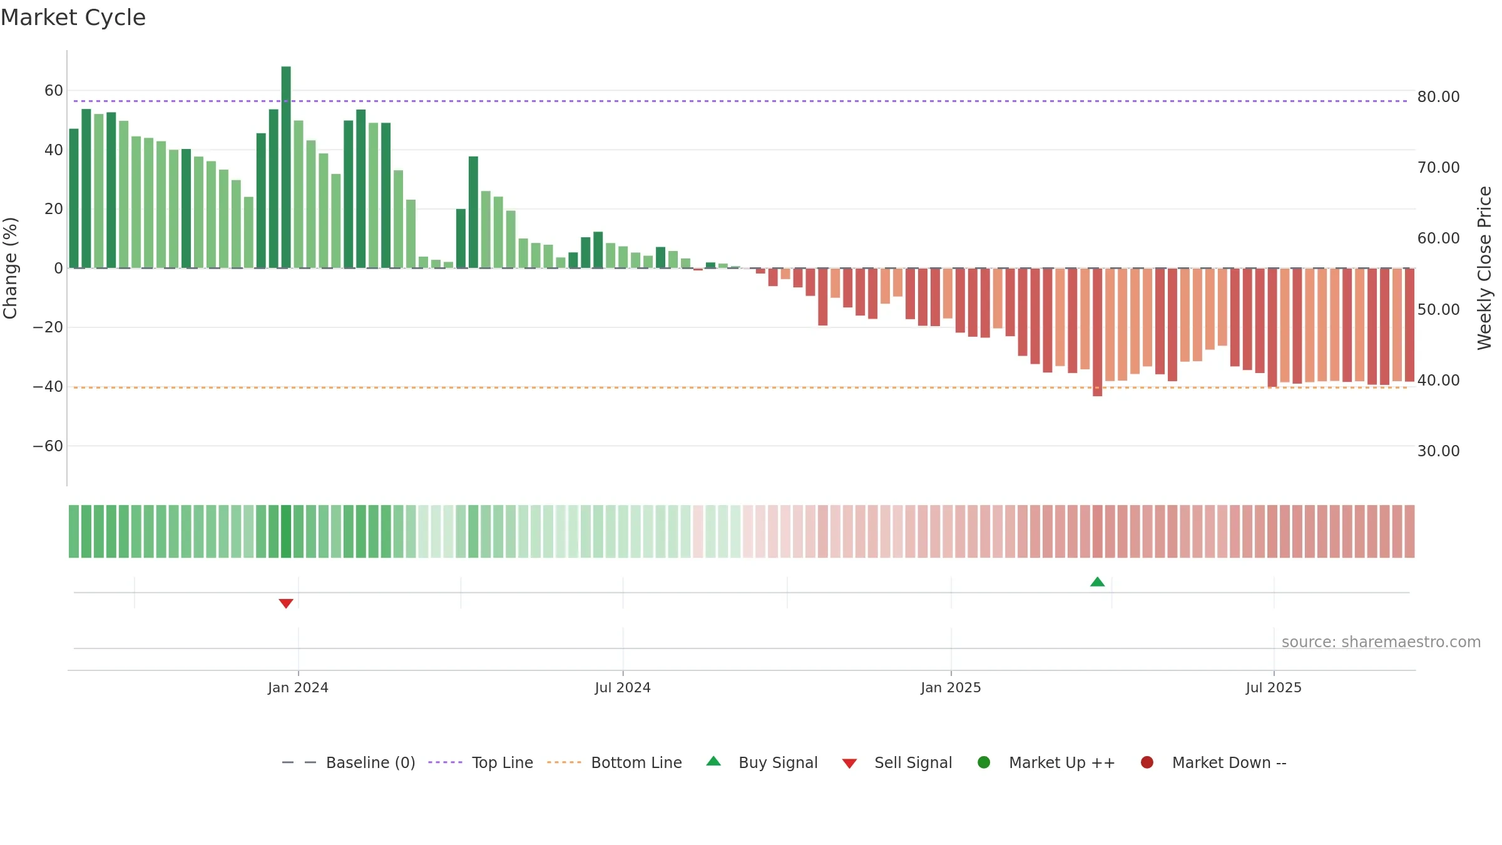Click the Jul 2024 axis label

[623, 688]
